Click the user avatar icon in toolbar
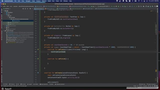The image size is (160, 90). tap(157, 6)
